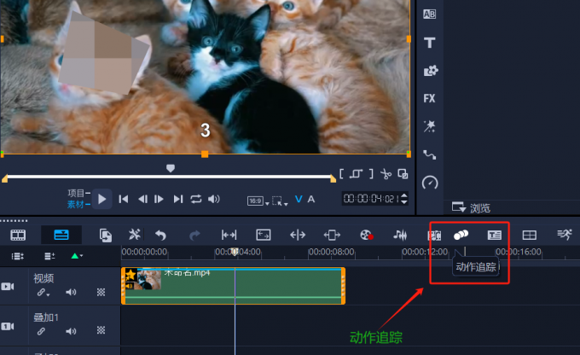Open the subtitle editor icon

[x=495, y=235]
